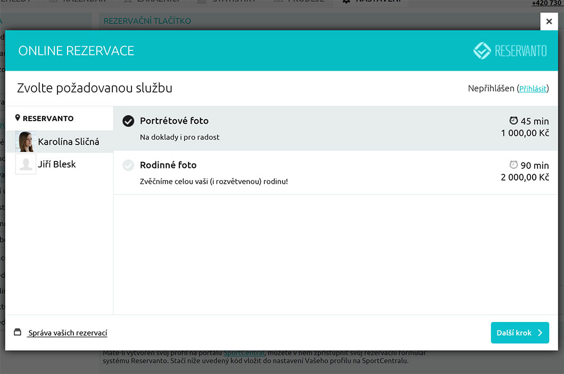Toggle the Portrétové foto checkmark

click(128, 121)
